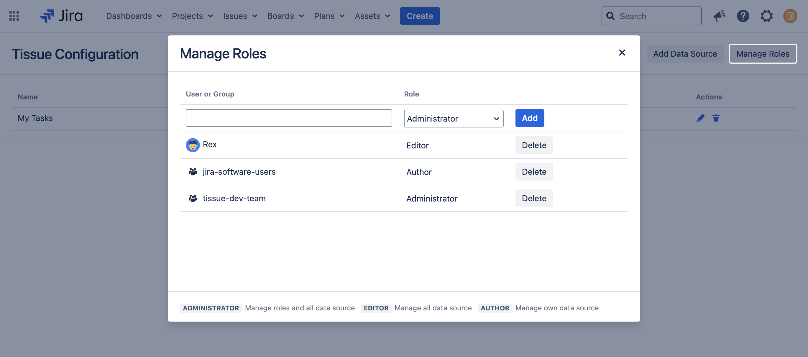Click the blue Add button
The image size is (808, 357).
coord(529,118)
